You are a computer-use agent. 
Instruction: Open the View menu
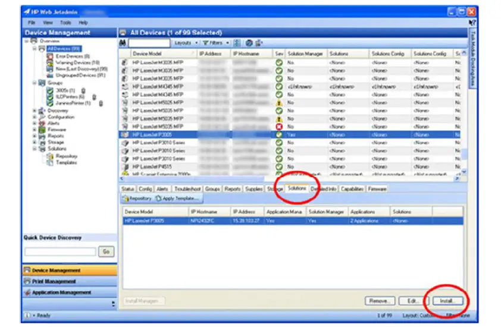48,23
